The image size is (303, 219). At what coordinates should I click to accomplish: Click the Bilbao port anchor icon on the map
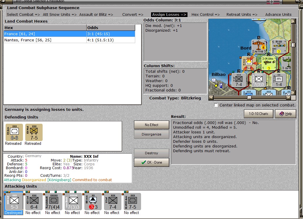(x=214, y=80)
